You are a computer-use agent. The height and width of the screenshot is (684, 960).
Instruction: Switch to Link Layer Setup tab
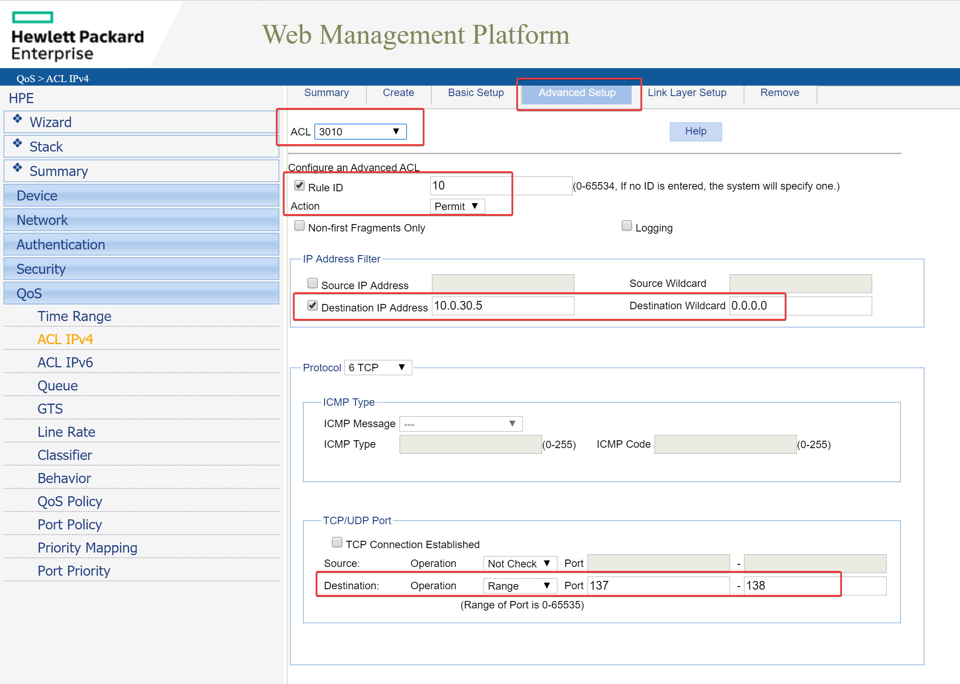pos(687,93)
